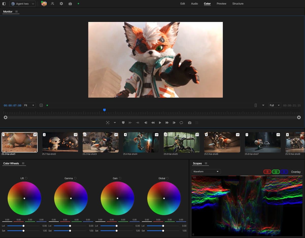Open the Full playback resolution dropdown
Viewport: 305px width, 238px height.
tap(275, 105)
